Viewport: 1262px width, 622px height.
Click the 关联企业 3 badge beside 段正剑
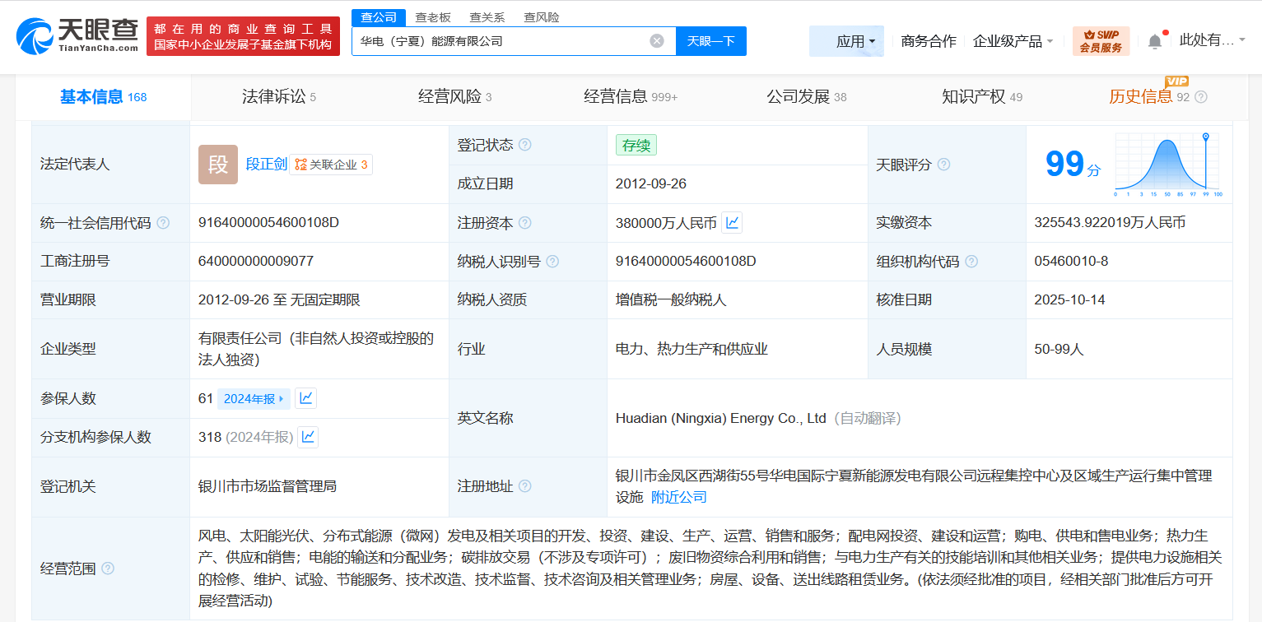point(330,165)
